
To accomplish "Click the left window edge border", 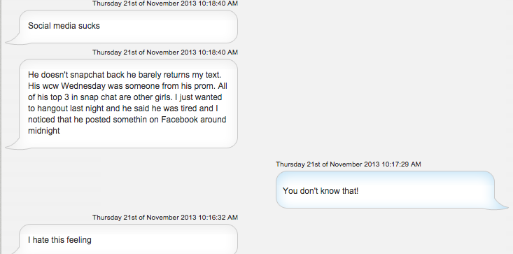I will click(x=1, y=127).
